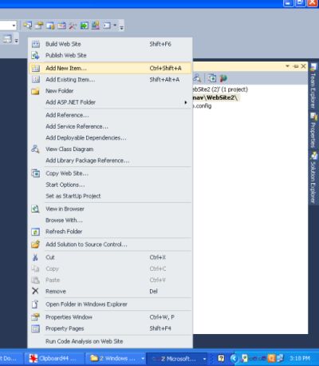Expand the Add ASP.NET Folder submenu
319x366 pixels.
coord(110,102)
